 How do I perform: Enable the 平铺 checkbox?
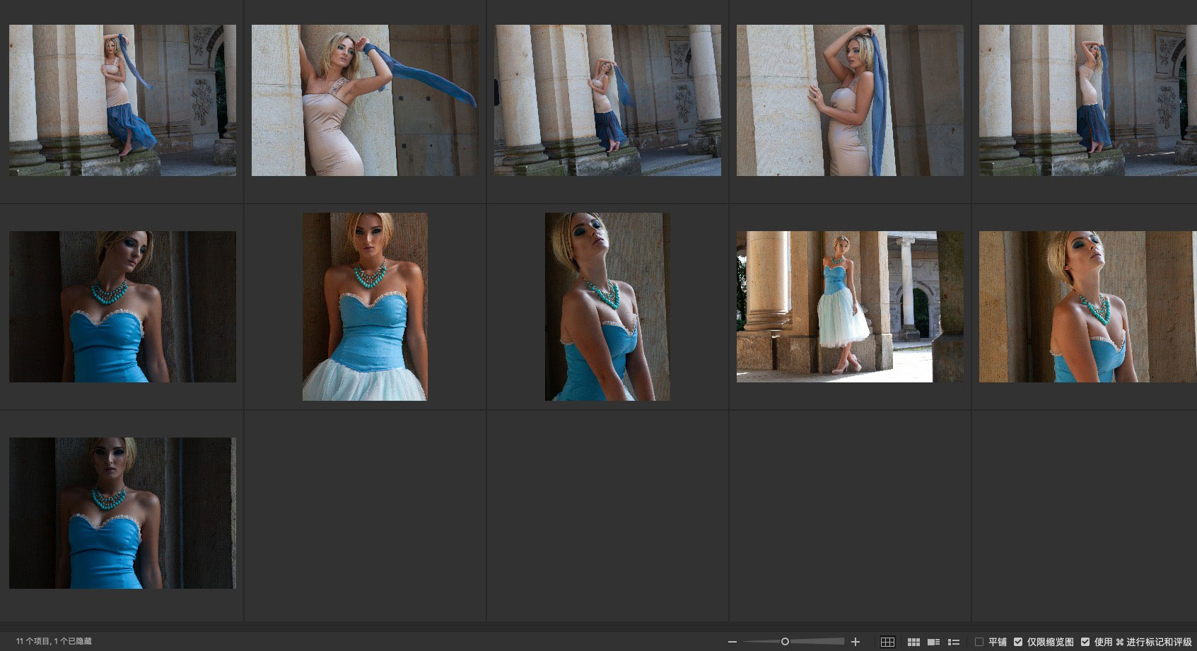click(979, 642)
